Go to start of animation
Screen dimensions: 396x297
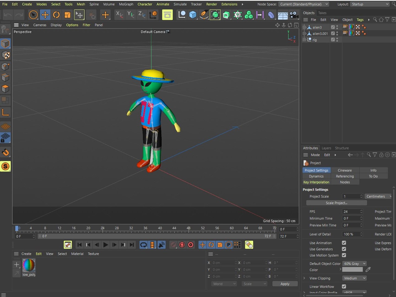[79, 245]
